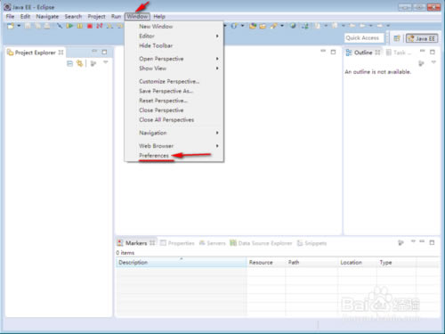
Task: Click the red Disconnect toolbar icon
Action: 100,26
